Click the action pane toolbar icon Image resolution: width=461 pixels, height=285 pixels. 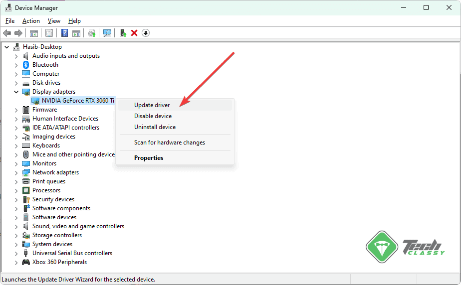[76, 33]
